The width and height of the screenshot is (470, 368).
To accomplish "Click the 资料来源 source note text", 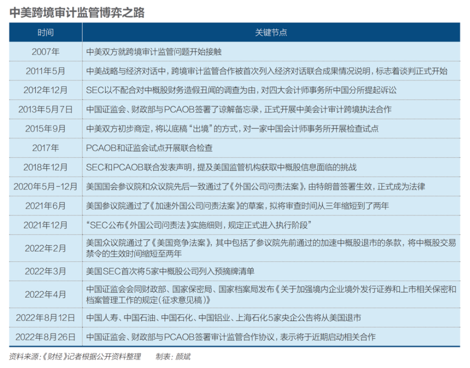I will pos(75,357).
